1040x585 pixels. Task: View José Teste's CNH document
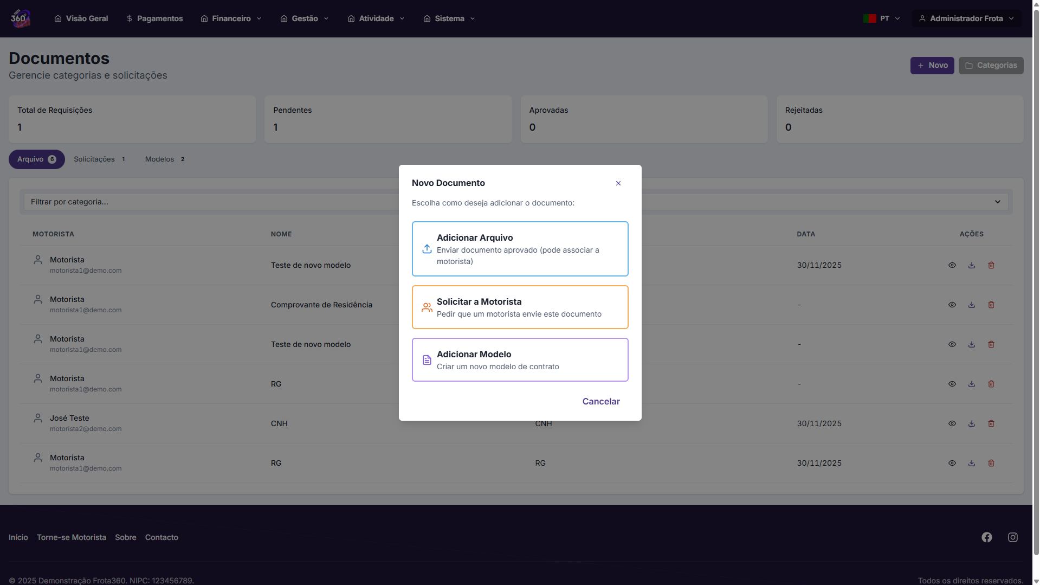[952, 424]
